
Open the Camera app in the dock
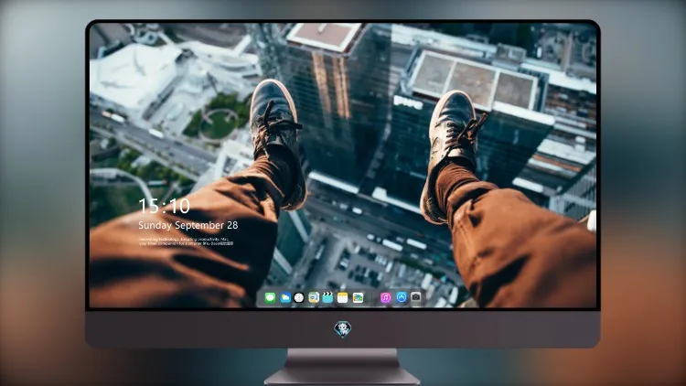tap(415, 297)
